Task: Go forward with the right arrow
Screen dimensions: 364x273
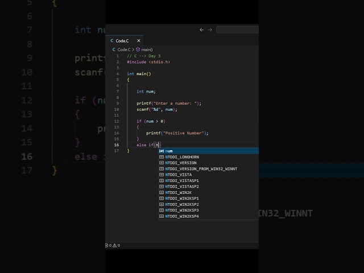Action: pyautogui.click(x=210, y=30)
